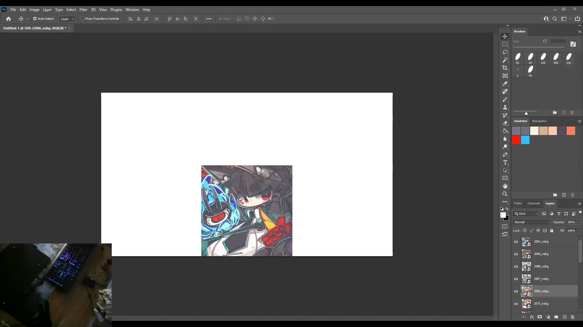The image size is (583, 327).
Task: Select the Zoom tool
Action: coord(505,194)
